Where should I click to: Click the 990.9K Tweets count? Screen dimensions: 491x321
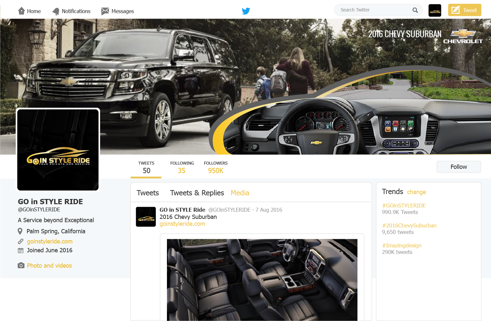[400, 212]
